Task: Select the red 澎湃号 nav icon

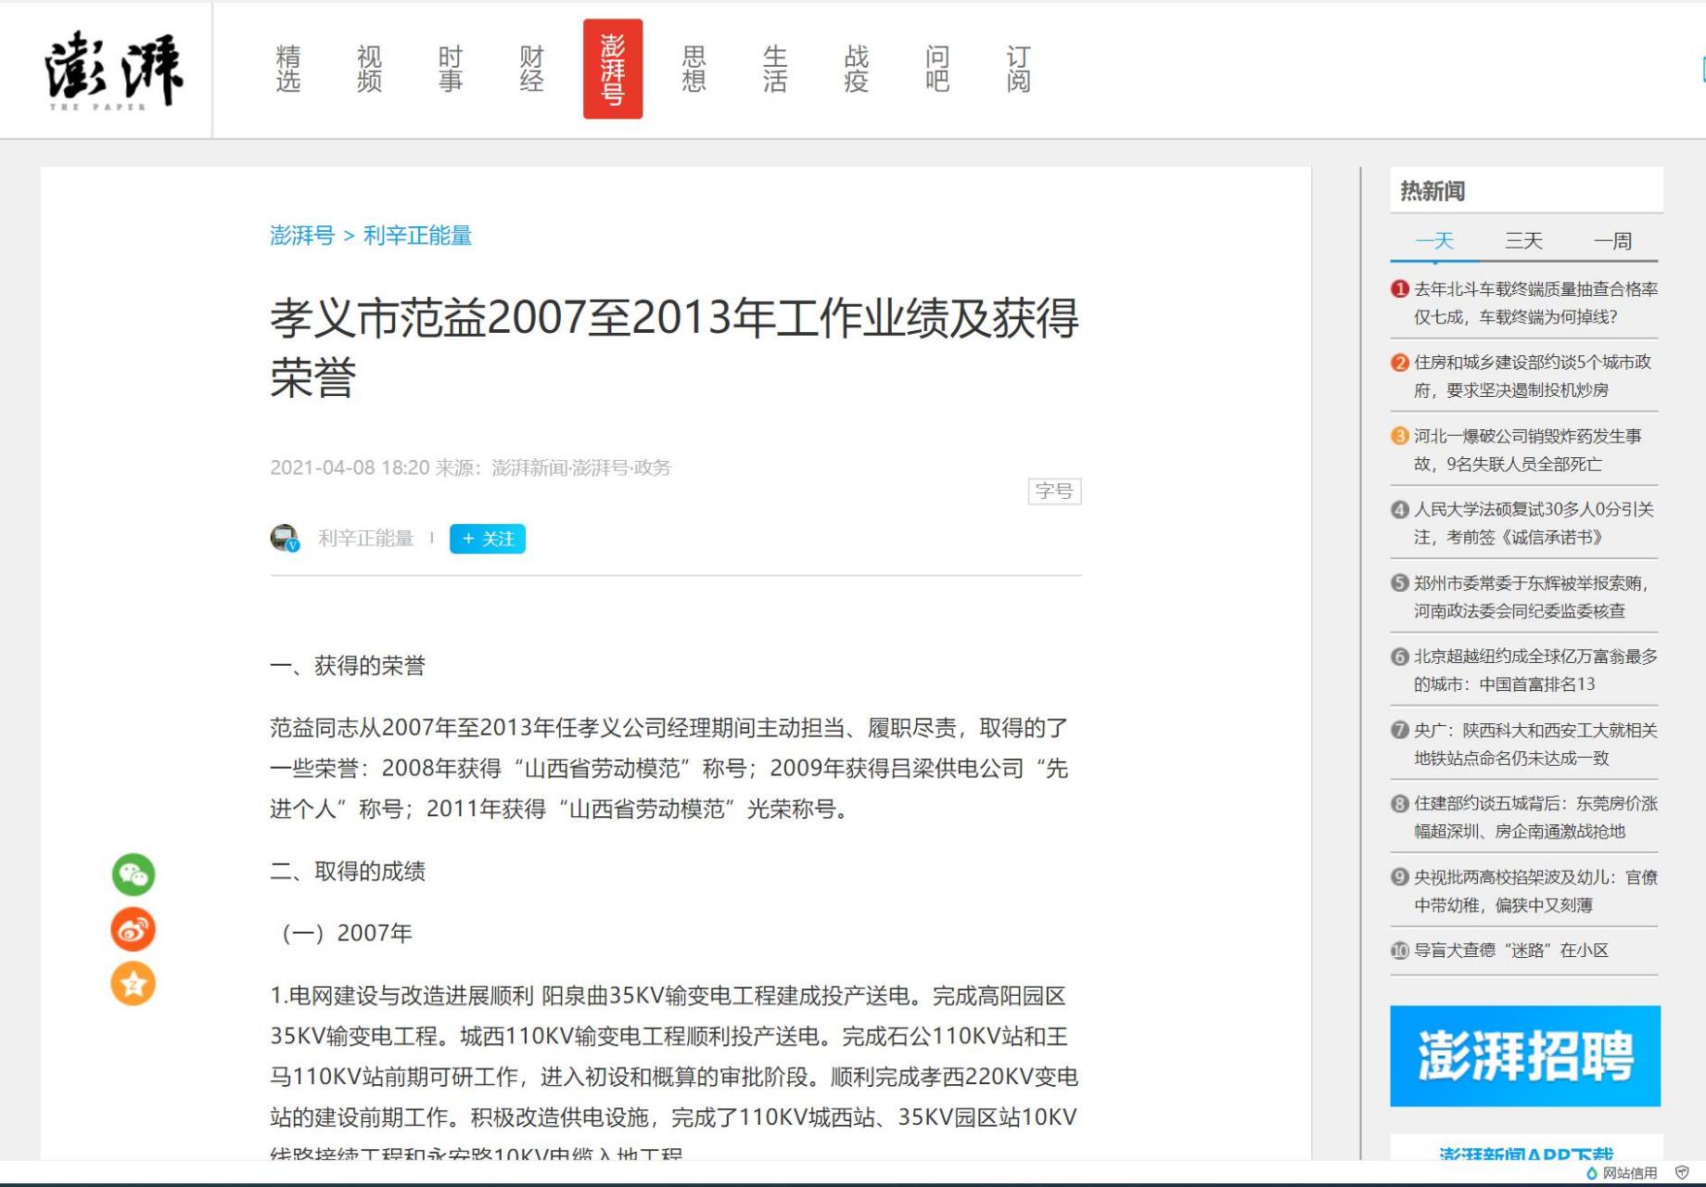Action: pyautogui.click(x=613, y=70)
